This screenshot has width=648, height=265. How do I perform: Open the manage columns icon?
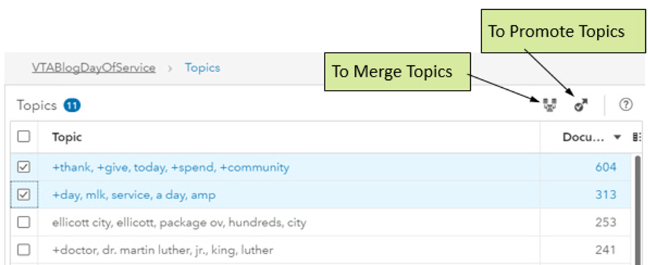point(637,137)
